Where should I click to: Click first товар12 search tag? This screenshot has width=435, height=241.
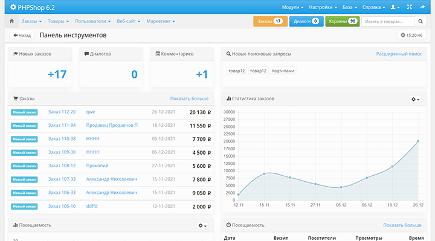coord(236,71)
